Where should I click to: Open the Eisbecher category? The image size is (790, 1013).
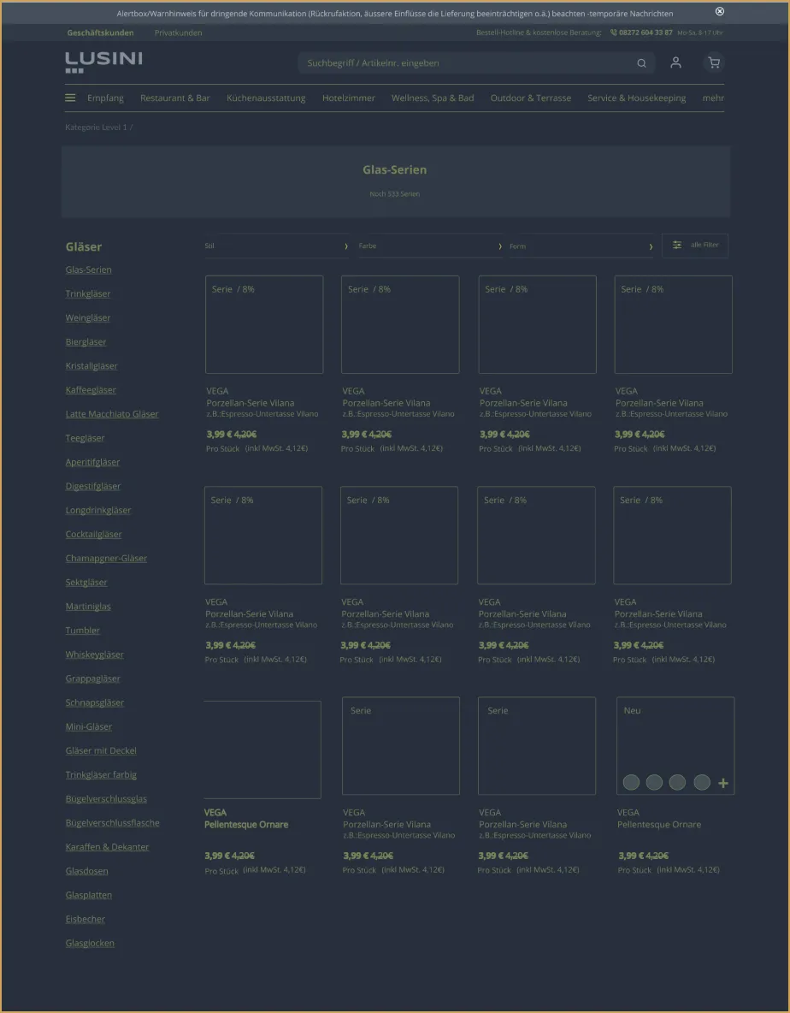click(x=85, y=919)
